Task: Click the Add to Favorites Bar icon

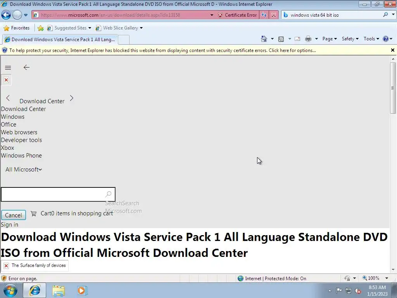Action: tap(40, 28)
